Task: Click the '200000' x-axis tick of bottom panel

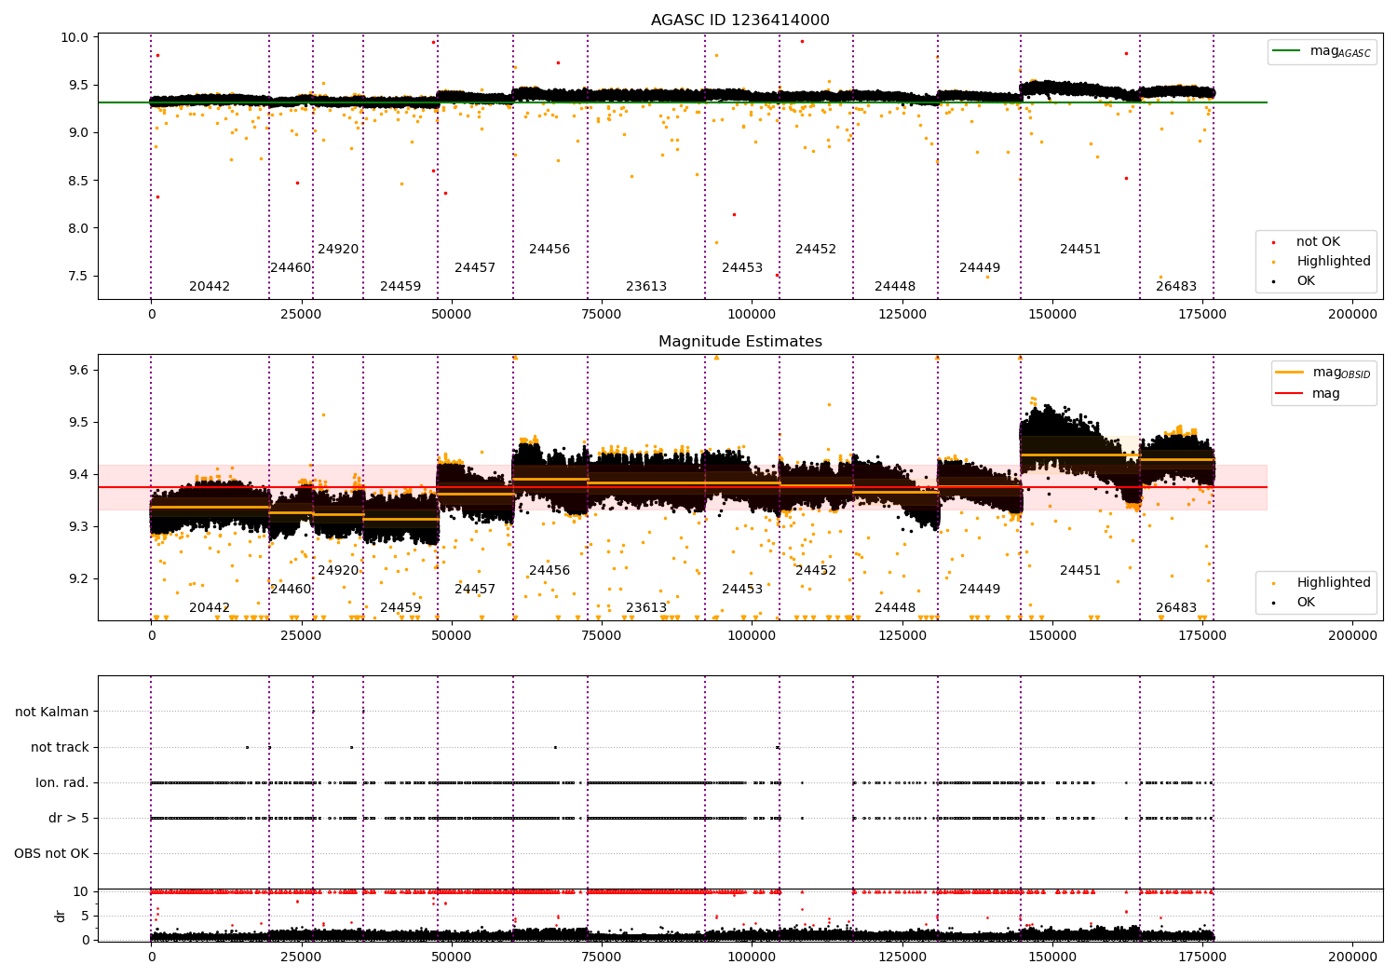Action: 1352,957
